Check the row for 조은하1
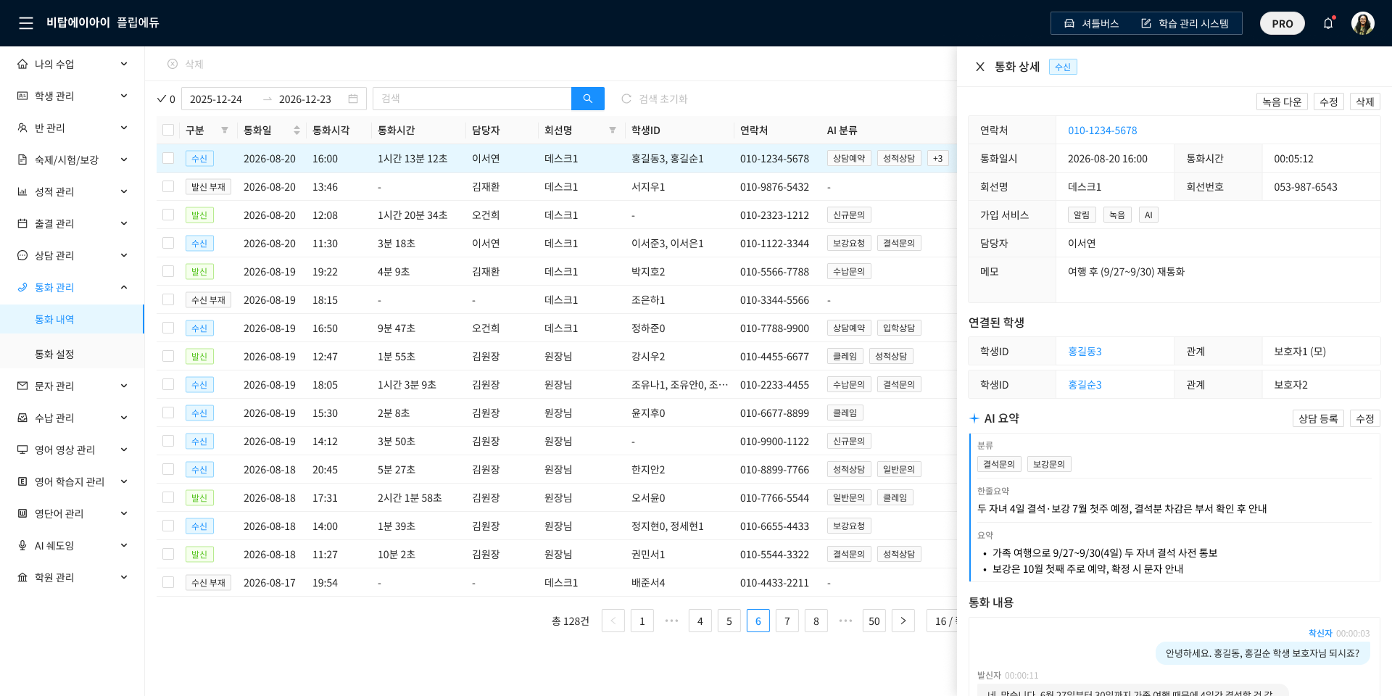Screen dimensions: 1392x696 point(168,299)
